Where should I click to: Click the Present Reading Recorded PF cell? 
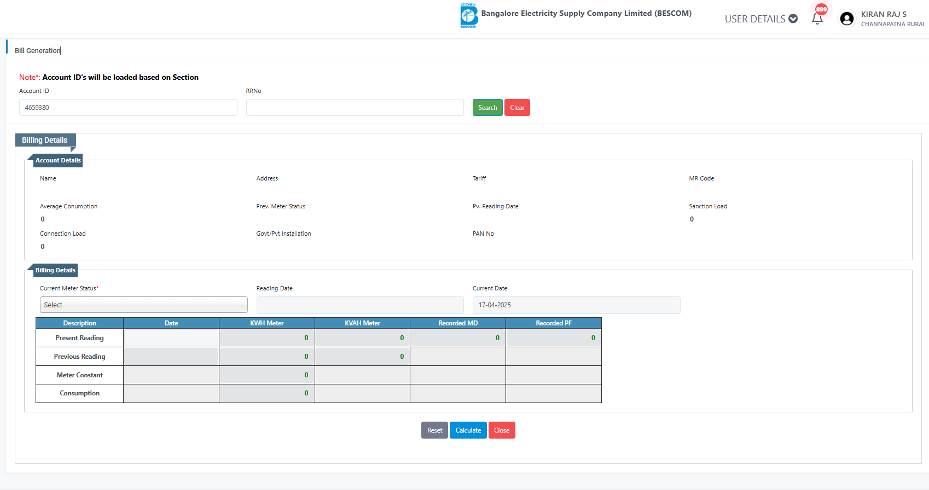click(x=554, y=338)
